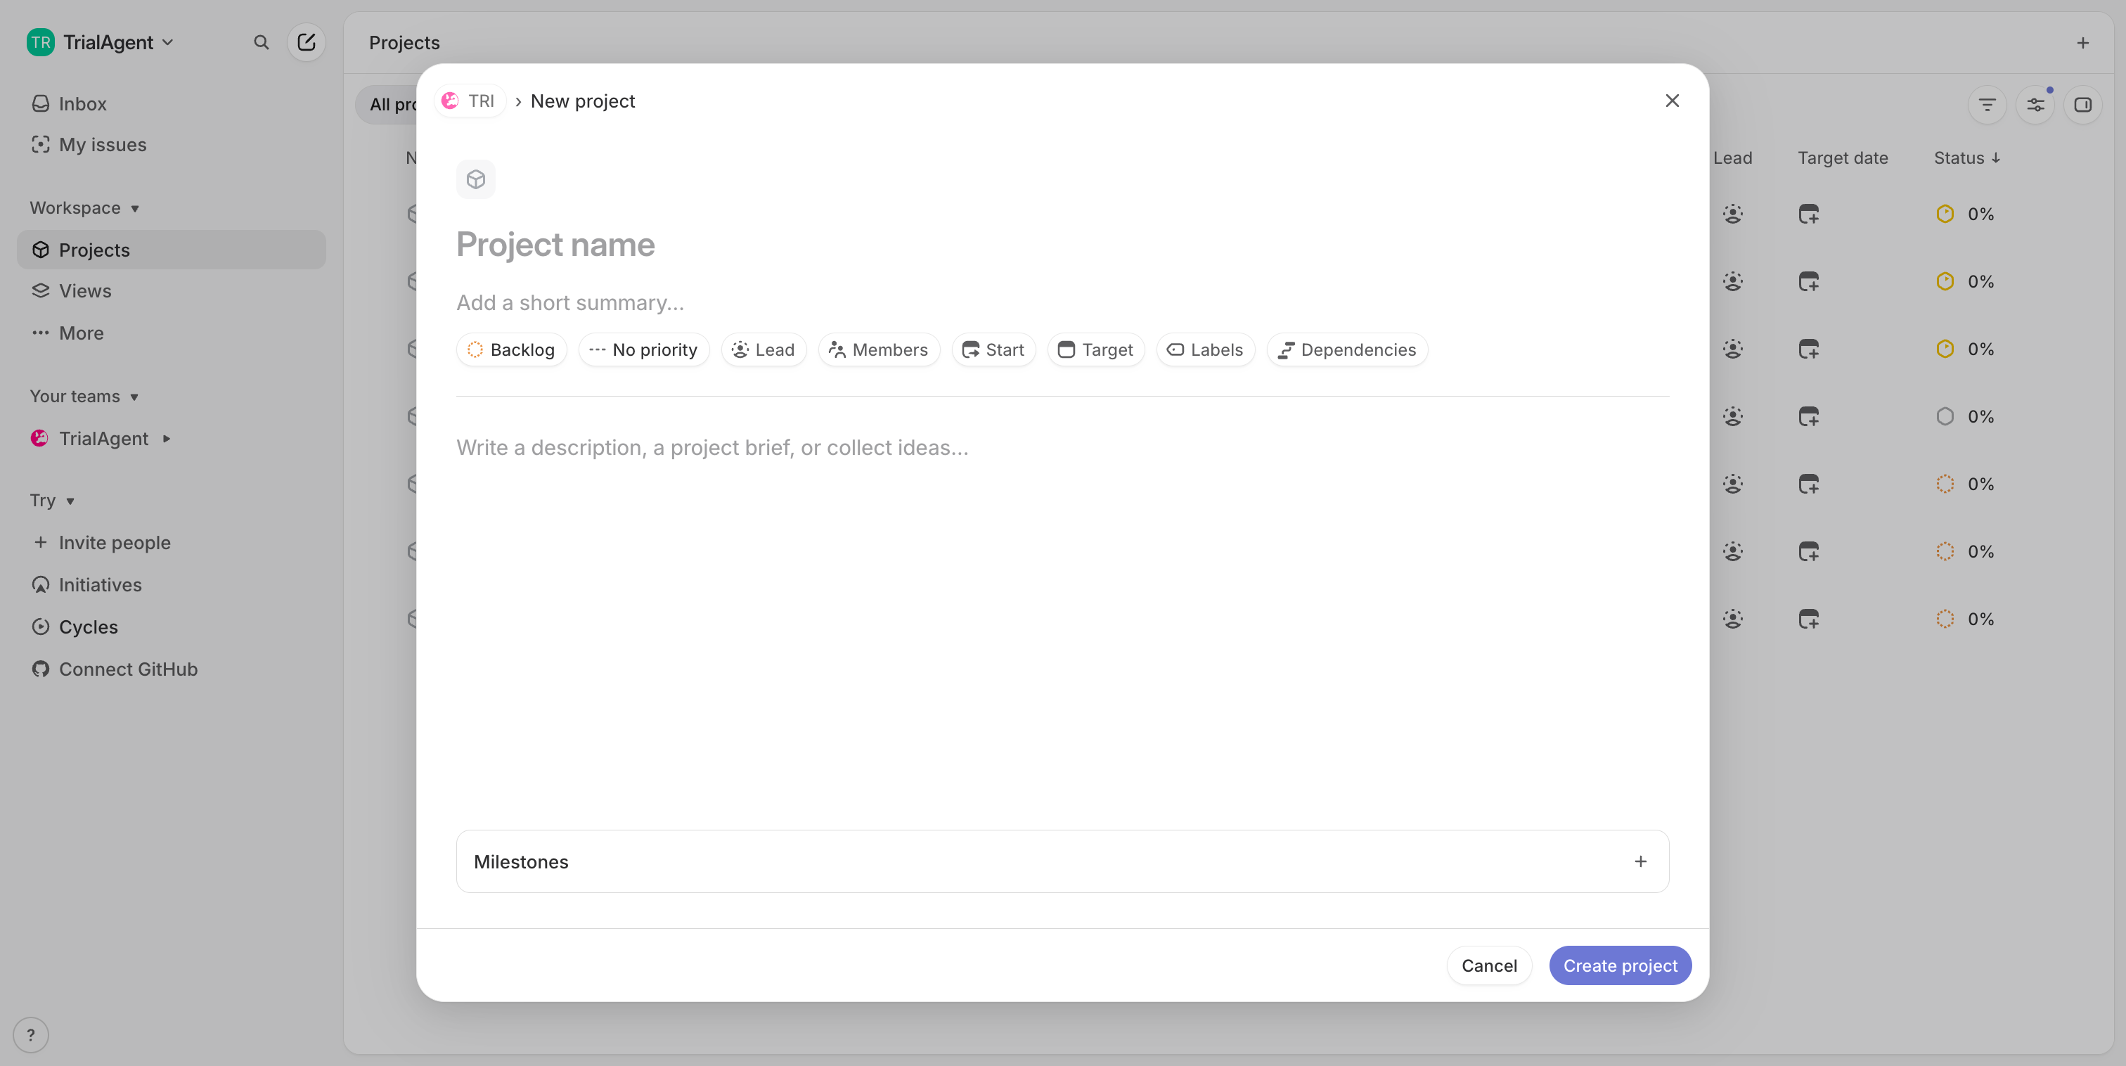This screenshot has width=2126, height=1066.
Task: Collapse the Workspace section
Action: pos(84,207)
